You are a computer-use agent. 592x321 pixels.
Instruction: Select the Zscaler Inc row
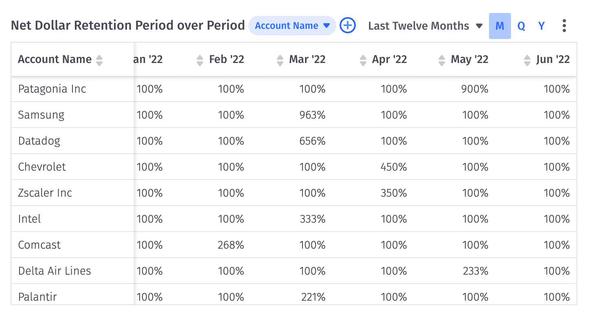click(45, 193)
